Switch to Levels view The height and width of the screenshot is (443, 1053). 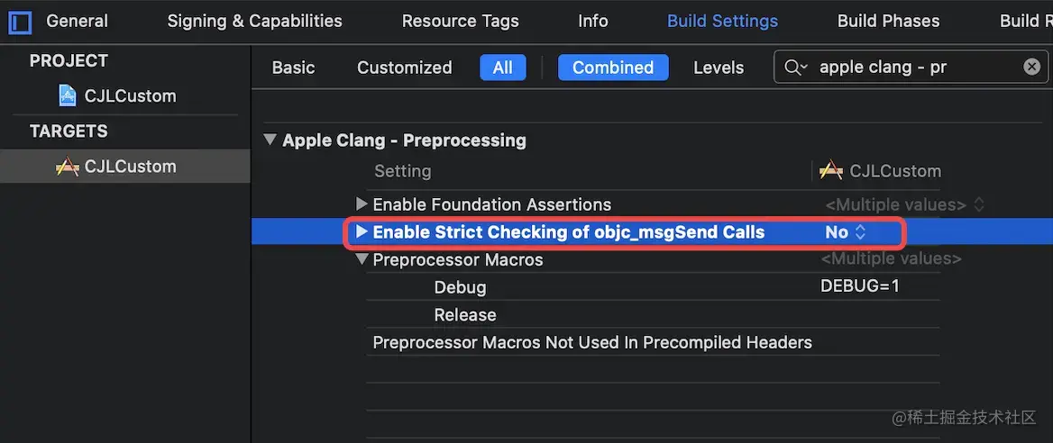(x=719, y=68)
